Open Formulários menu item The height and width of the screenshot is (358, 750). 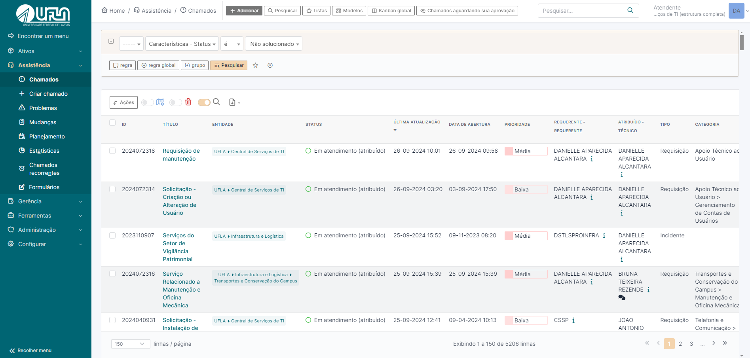coord(46,187)
